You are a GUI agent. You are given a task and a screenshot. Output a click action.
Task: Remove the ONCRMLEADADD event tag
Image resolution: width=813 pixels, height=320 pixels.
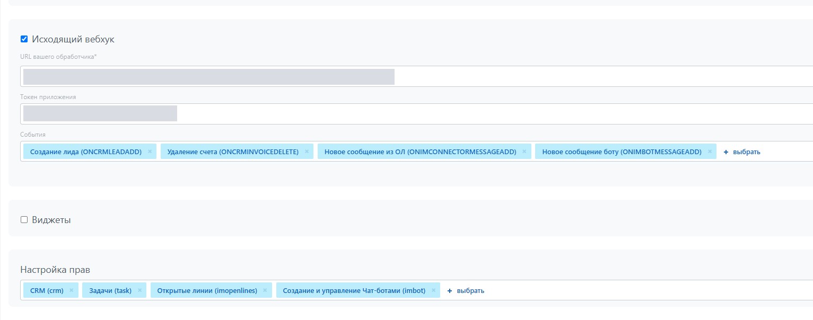150,152
